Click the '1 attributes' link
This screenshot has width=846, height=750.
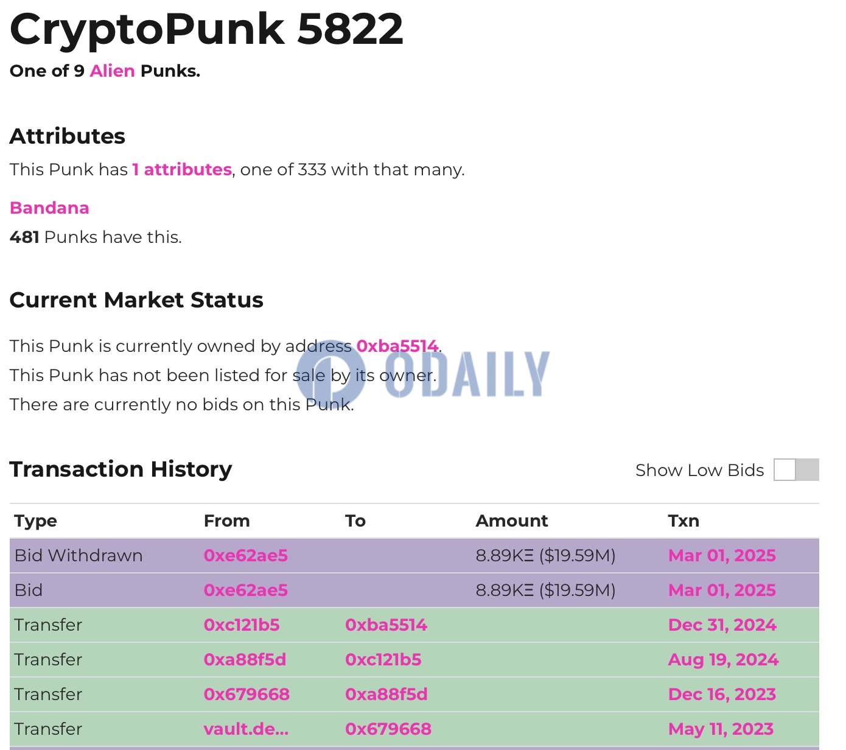coord(182,170)
